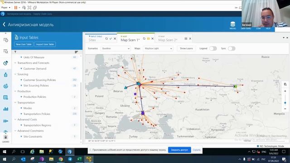Collapse the Advanced Constraints group

point(15,131)
